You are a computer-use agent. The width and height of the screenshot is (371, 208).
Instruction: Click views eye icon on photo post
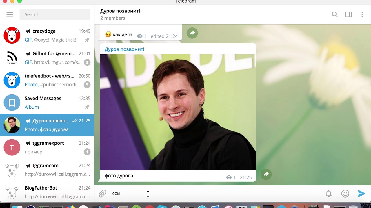point(229,177)
